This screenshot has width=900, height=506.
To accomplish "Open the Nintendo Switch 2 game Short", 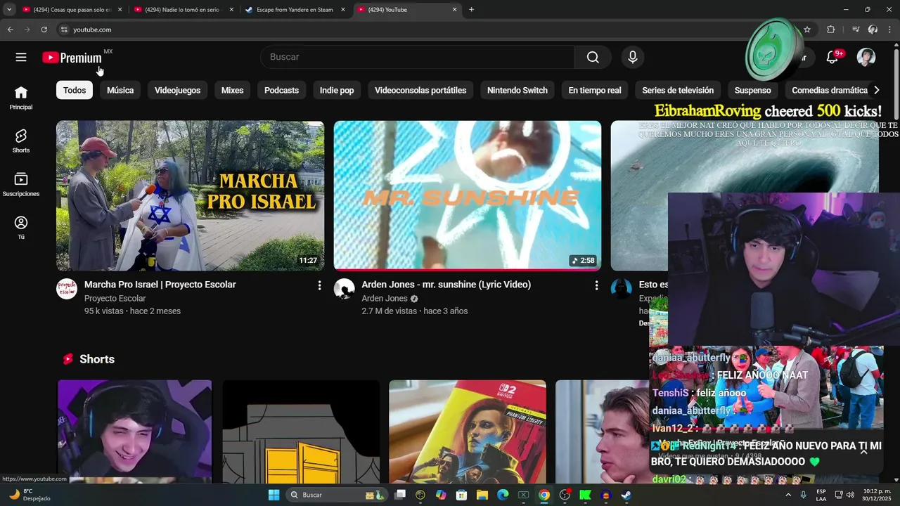I will coord(468,432).
